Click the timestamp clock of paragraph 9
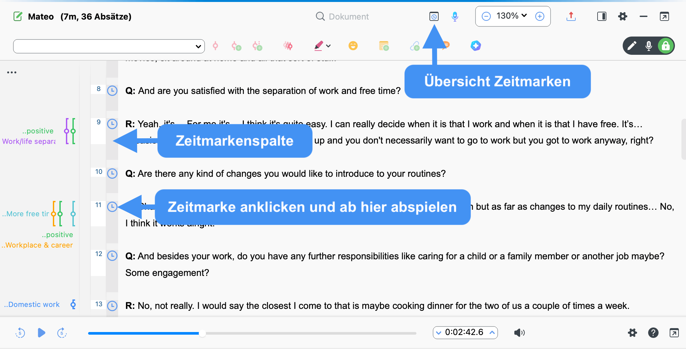This screenshot has height=349, width=686. (x=112, y=124)
